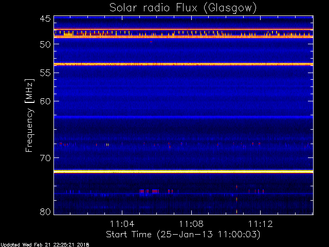Click the 11:12 time tick label

click(261, 224)
